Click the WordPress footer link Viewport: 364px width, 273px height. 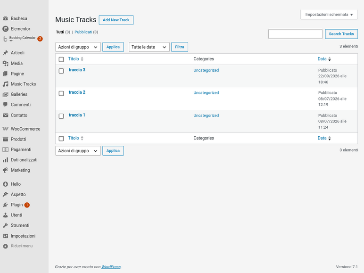pyautogui.click(x=111, y=267)
